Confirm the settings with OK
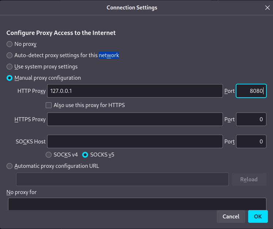 coord(258,217)
